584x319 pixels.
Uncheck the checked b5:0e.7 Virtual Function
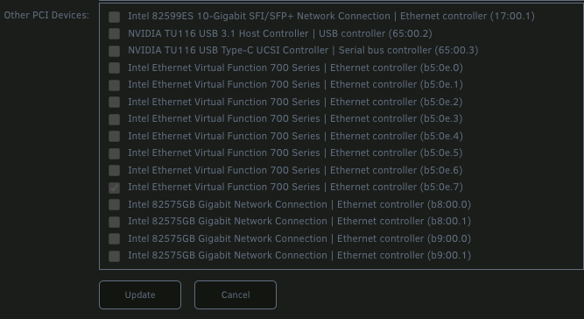(115, 188)
